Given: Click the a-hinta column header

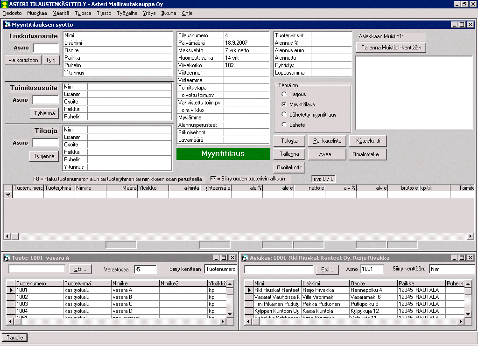Looking at the screenshot, I should click(x=184, y=188).
